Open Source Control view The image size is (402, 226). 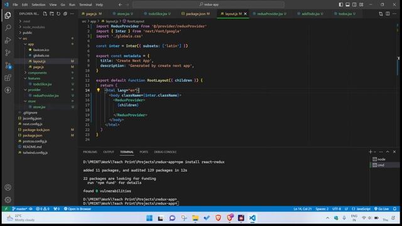tap(8, 53)
